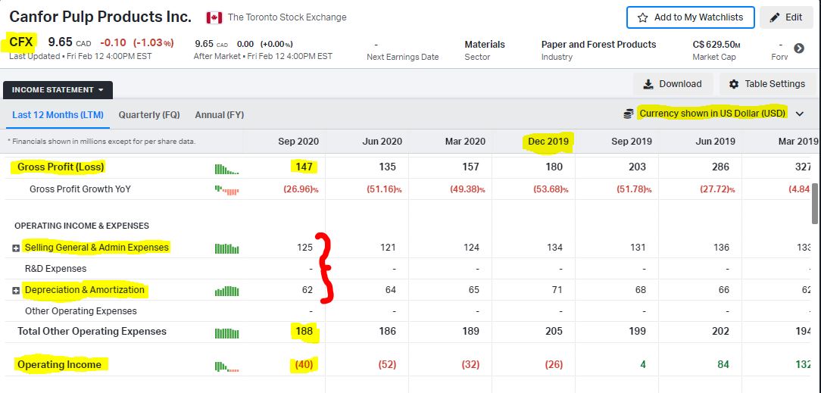Open the Income Statement dropdown

coord(58,90)
